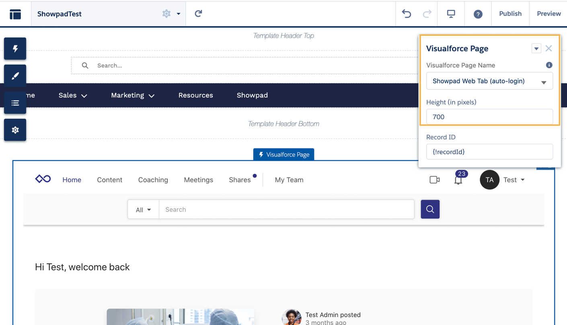
Task: Refresh the page with the reload icon
Action: tap(198, 14)
